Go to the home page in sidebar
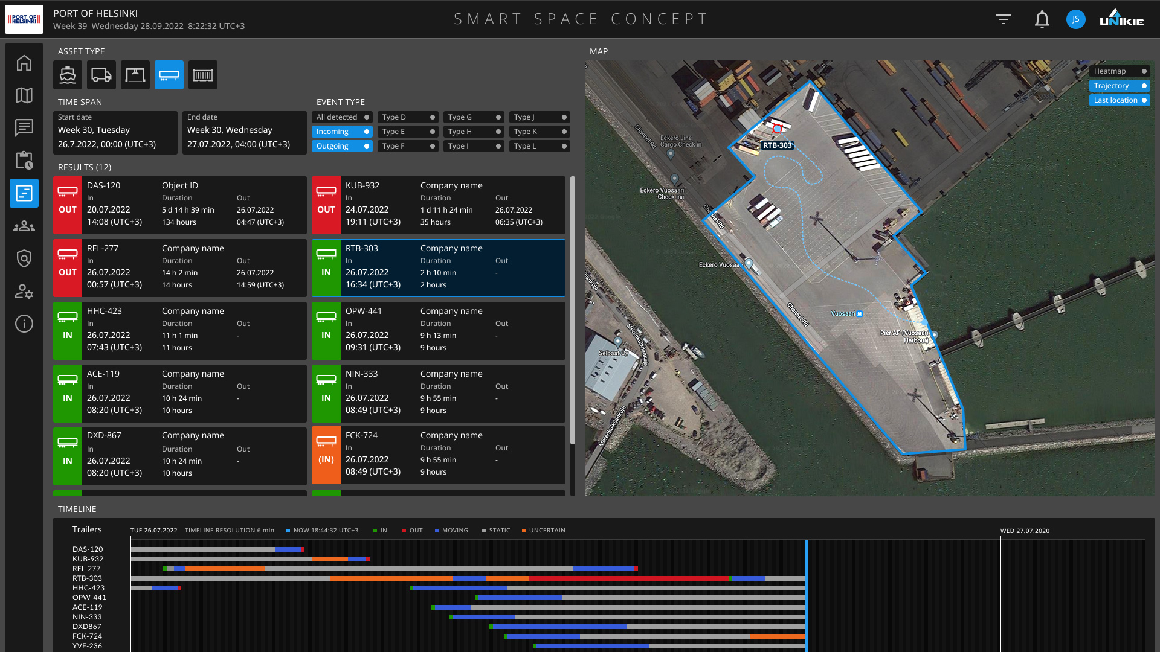Image resolution: width=1160 pixels, height=652 pixels. tap(24, 63)
